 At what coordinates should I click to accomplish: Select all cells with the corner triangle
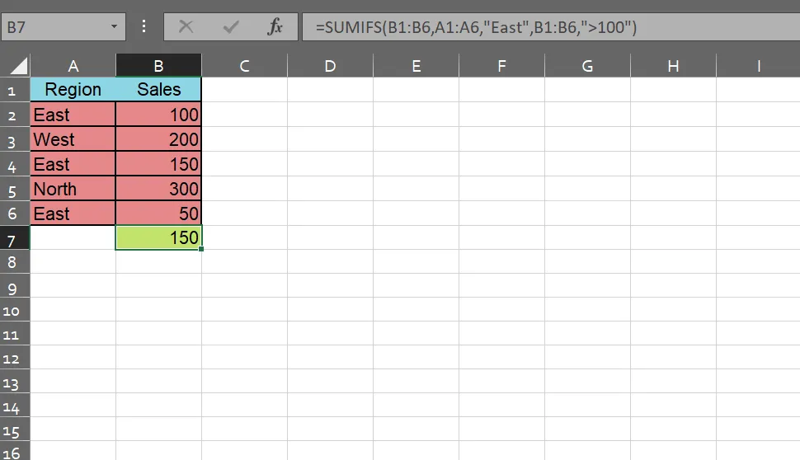pos(18,66)
